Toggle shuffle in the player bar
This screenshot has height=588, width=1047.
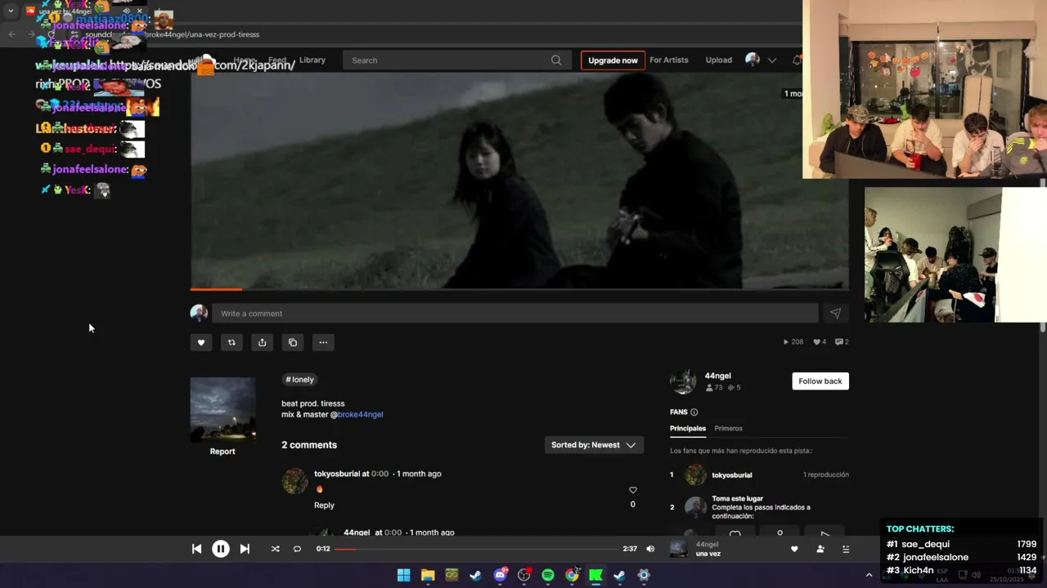[x=275, y=549]
